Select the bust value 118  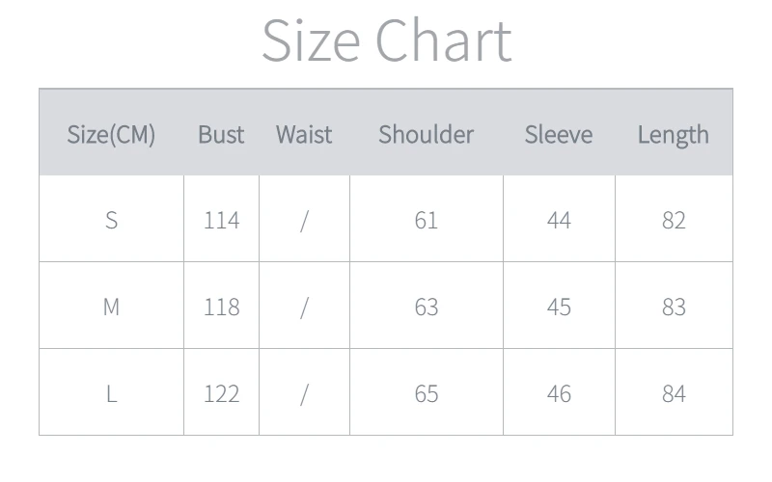[221, 307]
